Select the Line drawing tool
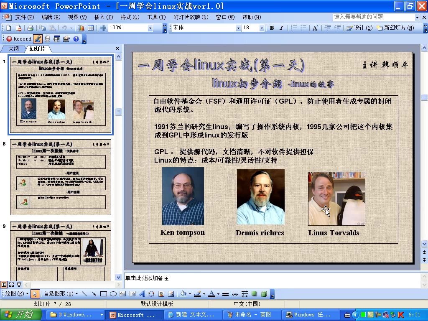428x321 pixels. (84, 294)
